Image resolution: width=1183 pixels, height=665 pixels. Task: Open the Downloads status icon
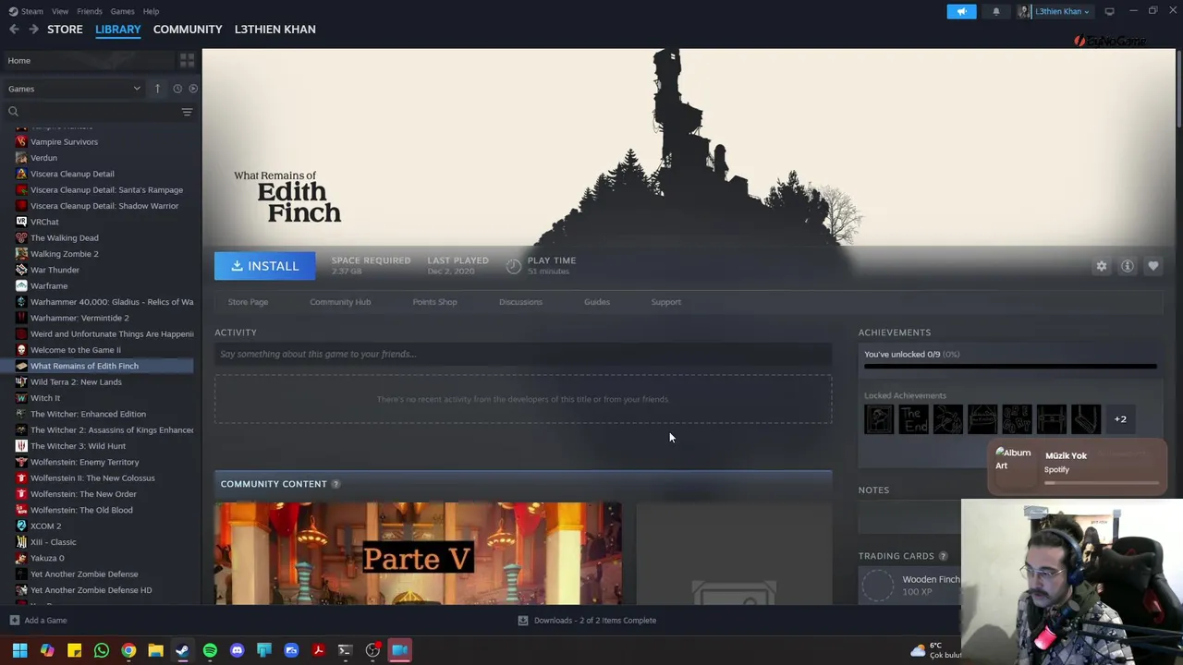coord(523,621)
